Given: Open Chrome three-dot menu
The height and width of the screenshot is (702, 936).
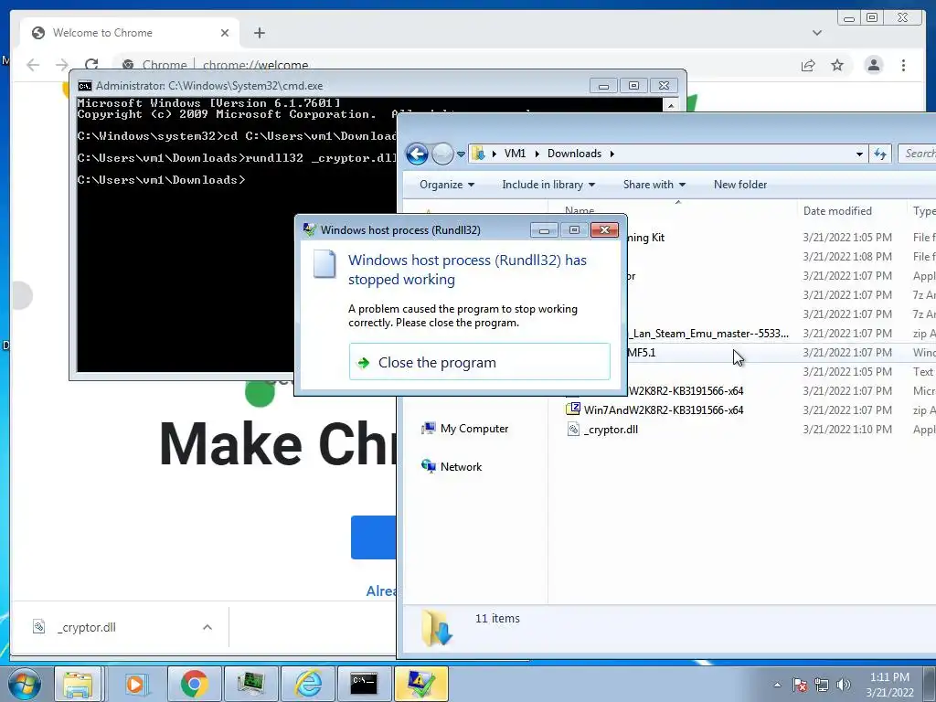Looking at the screenshot, I should click(903, 65).
